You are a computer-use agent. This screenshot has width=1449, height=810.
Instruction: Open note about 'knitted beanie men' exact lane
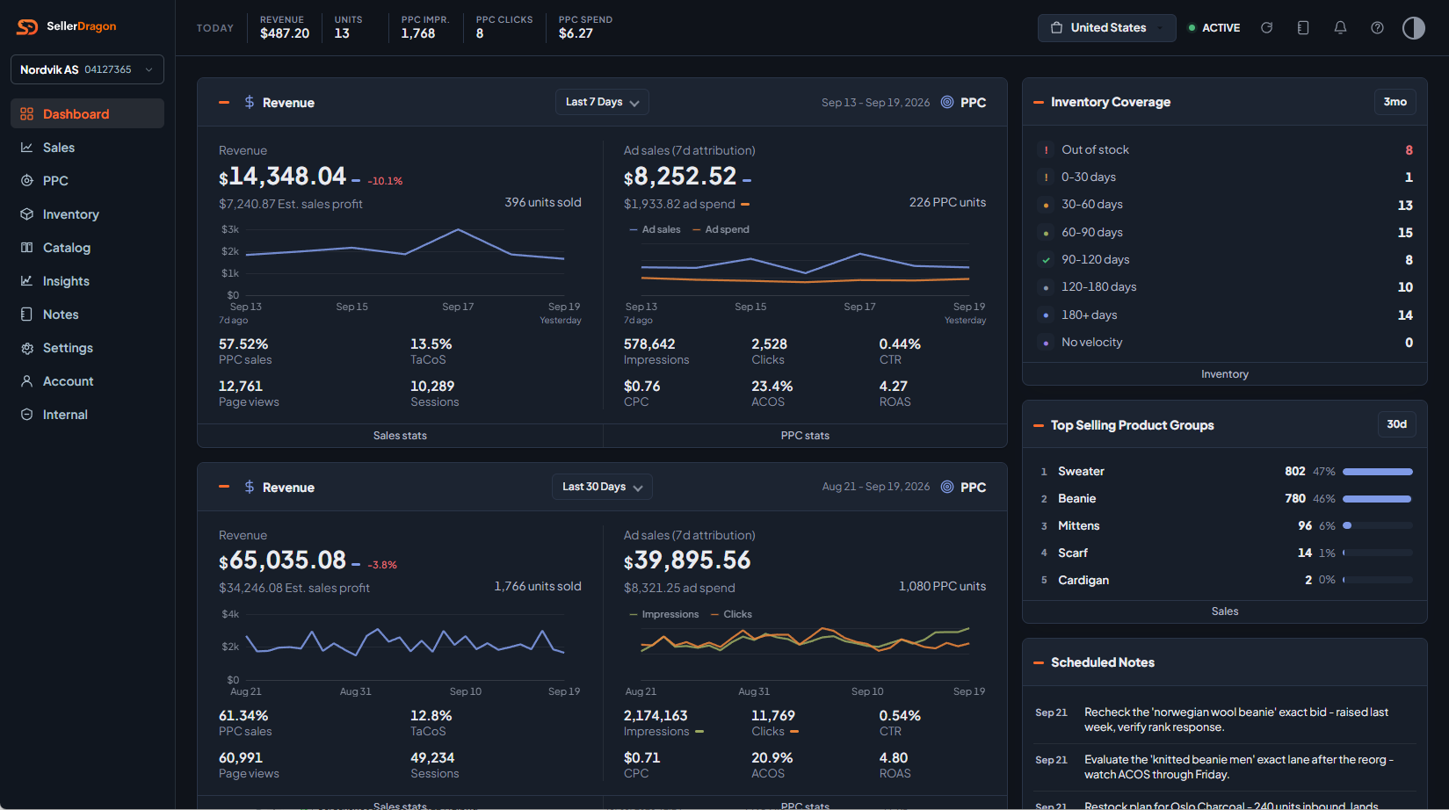1225,767
